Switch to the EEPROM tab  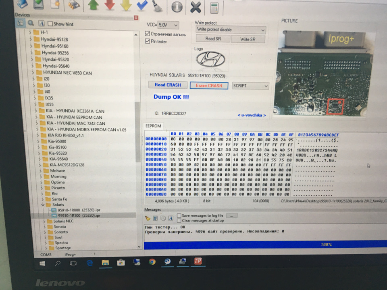153,126
